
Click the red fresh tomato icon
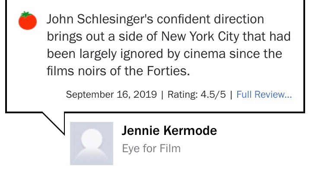[x=28, y=21]
